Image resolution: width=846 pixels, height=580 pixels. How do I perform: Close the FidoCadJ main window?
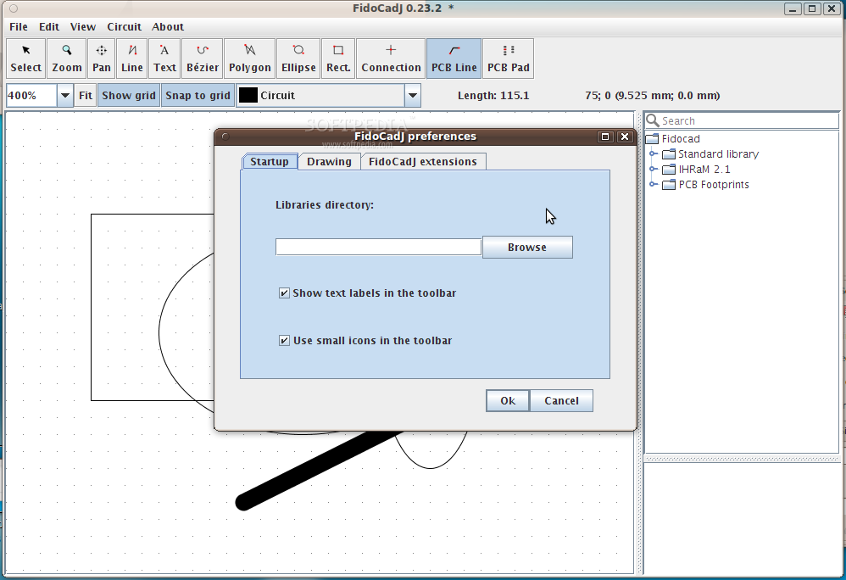tap(832, 8)
